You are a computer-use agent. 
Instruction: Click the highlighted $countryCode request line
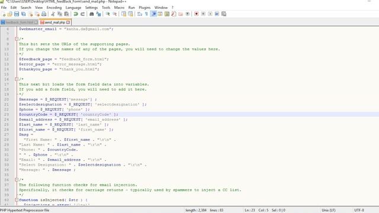69,114
